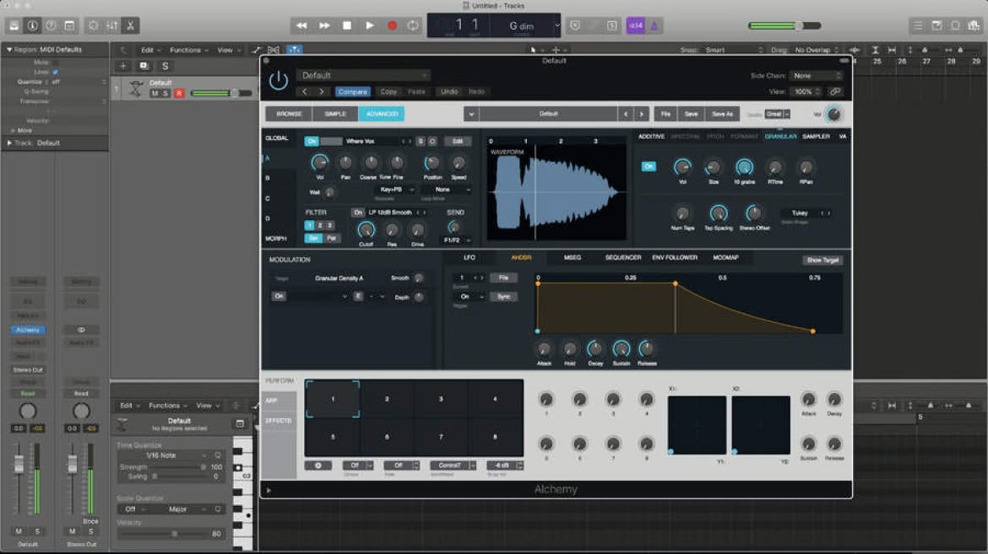Open the Library icon in the control bar
The height and width of the screenshot is (554, 988).
(14, 26)
